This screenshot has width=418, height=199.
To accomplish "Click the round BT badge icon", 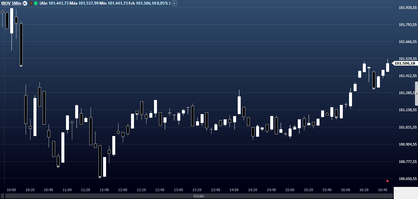I will (x=25, y=3).
